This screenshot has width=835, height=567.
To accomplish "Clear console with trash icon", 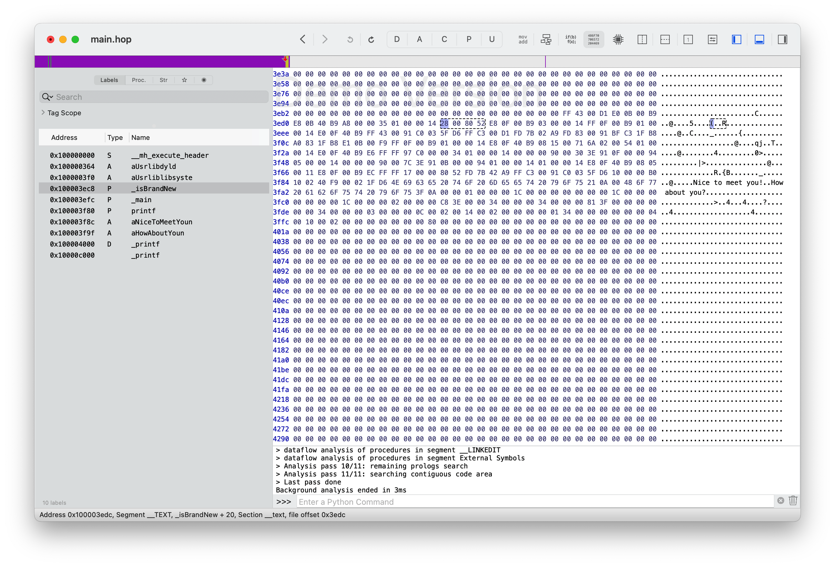I will (x=793, y=500).
